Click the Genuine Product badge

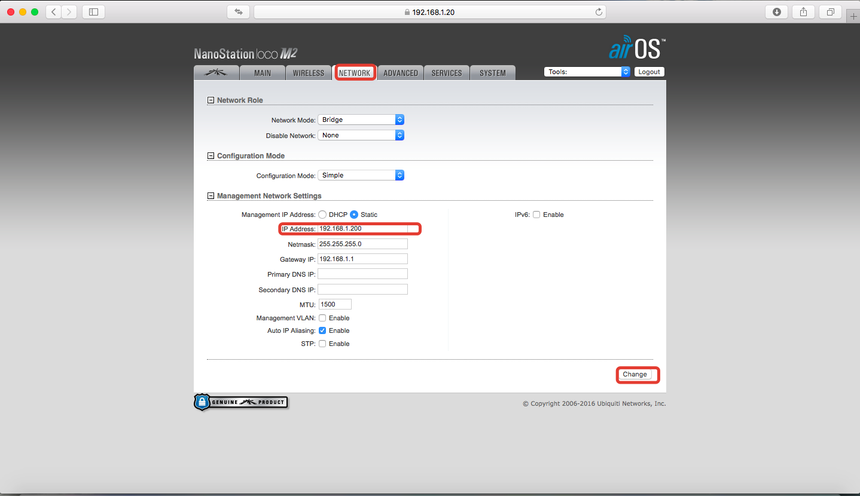tap(241, 402)
